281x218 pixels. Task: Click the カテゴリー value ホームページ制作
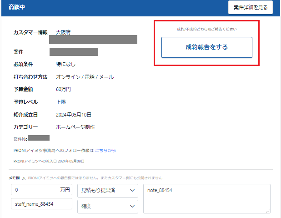pyautogui.click(x=75, y=127)
